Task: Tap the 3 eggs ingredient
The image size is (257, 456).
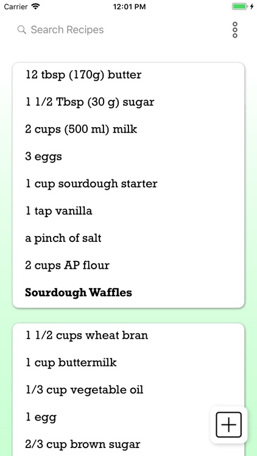Action: point(43,157)
